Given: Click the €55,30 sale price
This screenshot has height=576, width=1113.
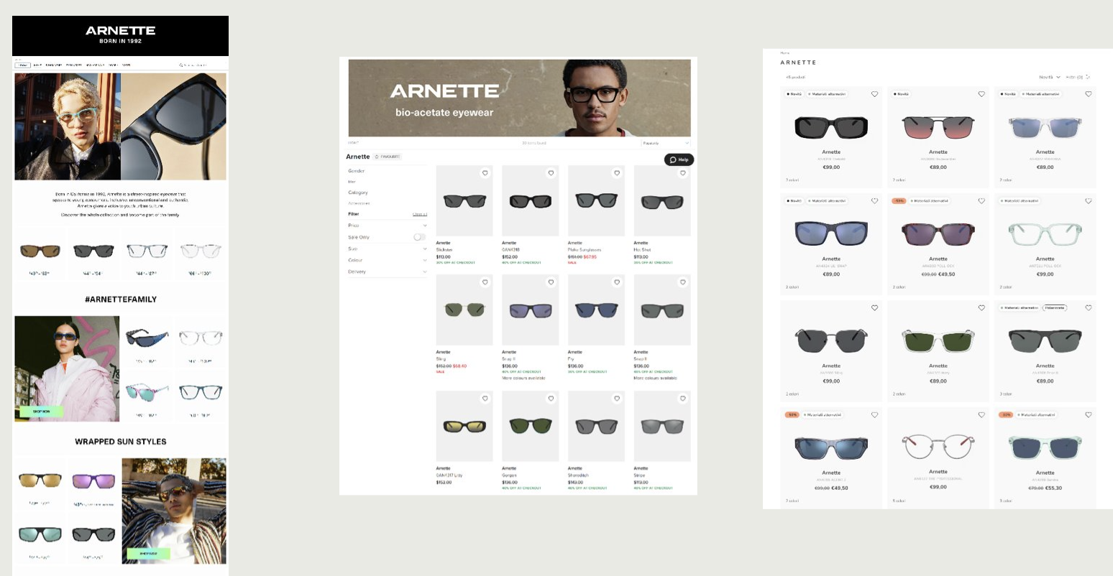Looking at the screenshot, I should pos(1054,488).
